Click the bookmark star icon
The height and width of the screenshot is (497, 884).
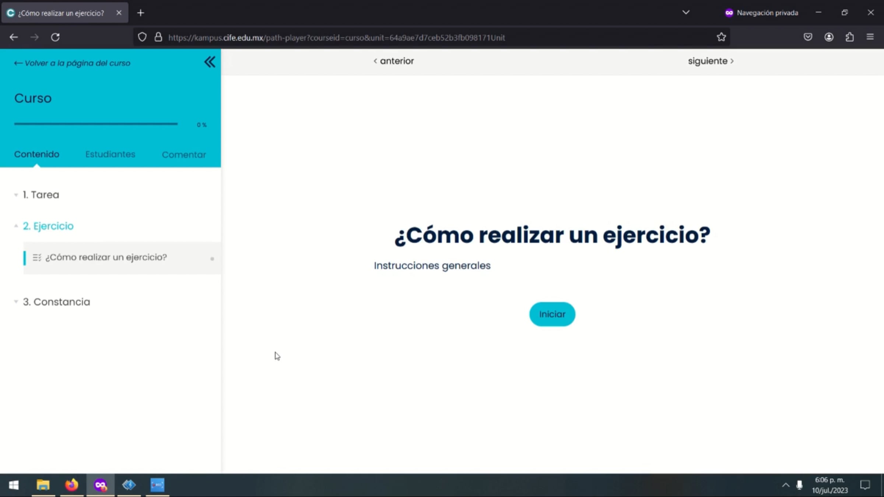coord(721,37)
